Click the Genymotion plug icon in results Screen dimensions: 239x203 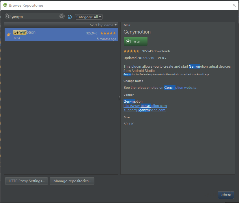(x=9, y=35)
